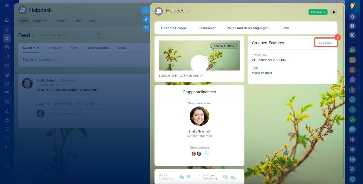Open the shopping cart icon in left sidebar

(x=7, y=138)
